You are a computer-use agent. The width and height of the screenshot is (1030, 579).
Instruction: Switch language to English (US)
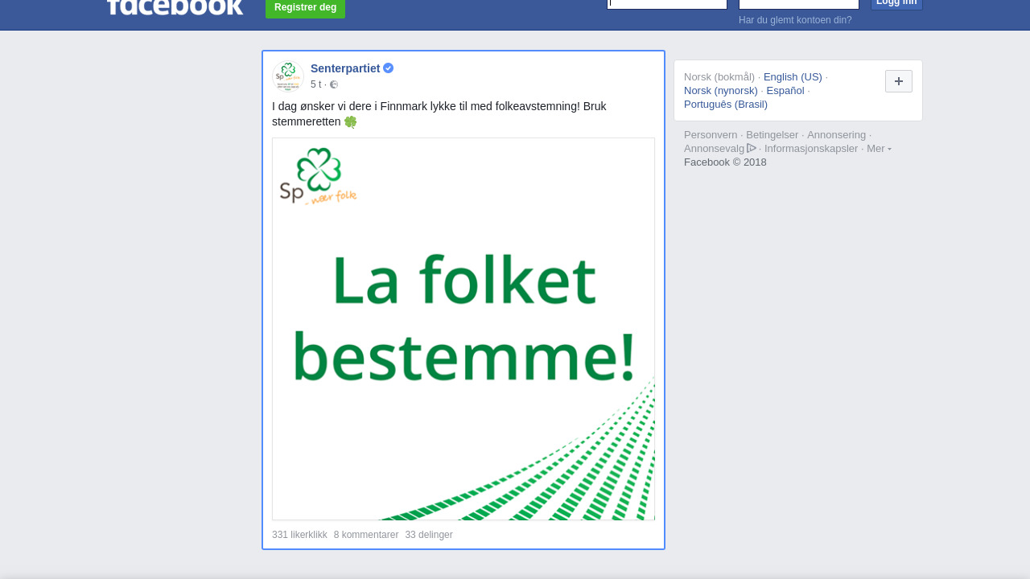[793, 77]
